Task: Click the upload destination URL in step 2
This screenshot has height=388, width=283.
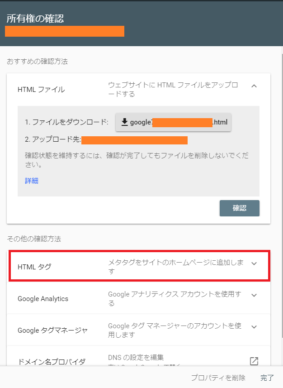Action: pyautogui.click(x=134, y=140)
